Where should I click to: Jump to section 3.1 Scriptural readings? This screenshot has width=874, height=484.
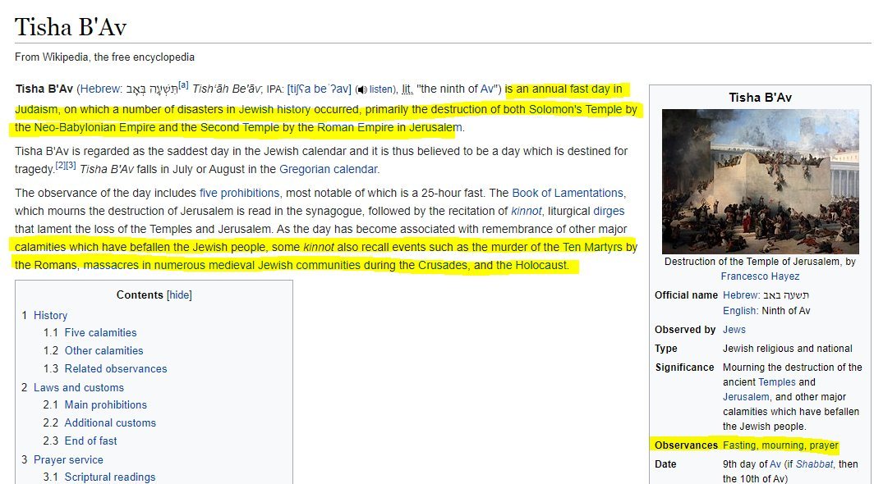click(x=110, y=477)
